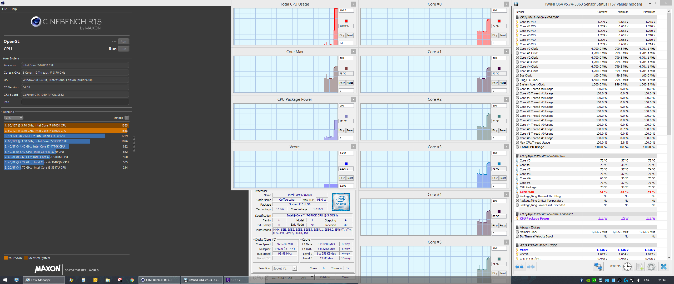This screenshot has height=284, width=674.
Task: Click the blue Vcore graph color swatch
Action: pos(346,164)
